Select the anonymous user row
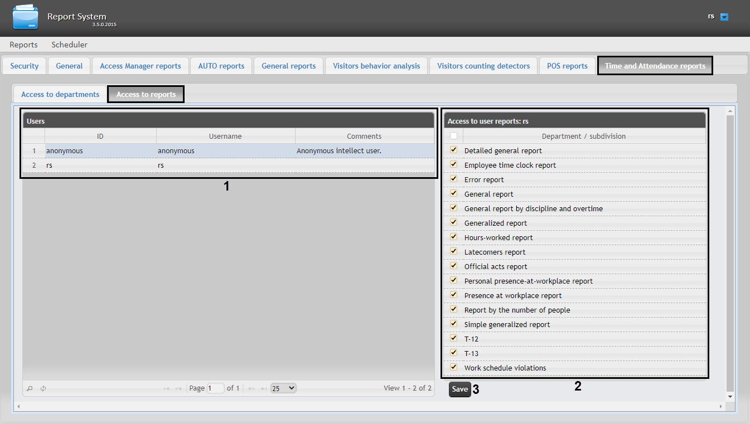The image size is (750, 424). tap(229, 151)
